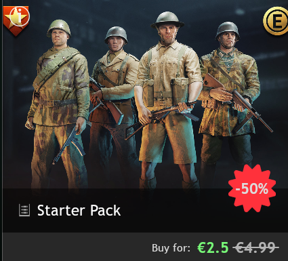Image resolution: width=288 pixels, height=261 pixels.
Task: Click the green helmet of the leftmost soldier
Action: coord(59,28)
